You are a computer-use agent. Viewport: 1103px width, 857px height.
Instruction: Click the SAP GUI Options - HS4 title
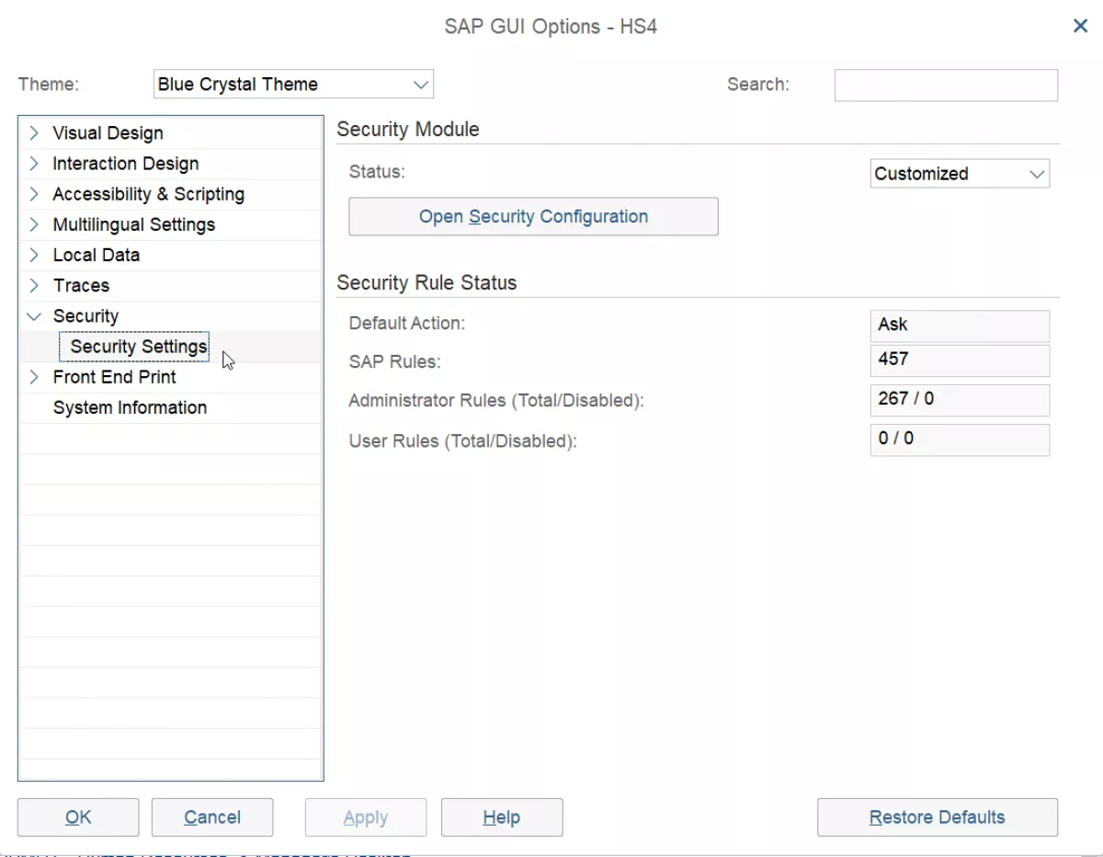551,26
